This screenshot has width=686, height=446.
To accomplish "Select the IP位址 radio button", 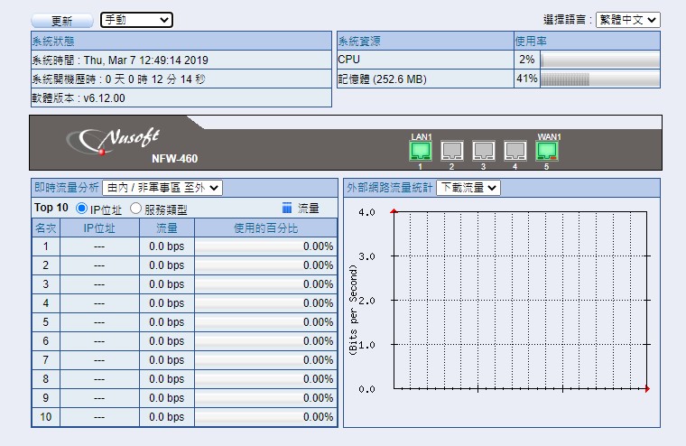I will point(82,209).
